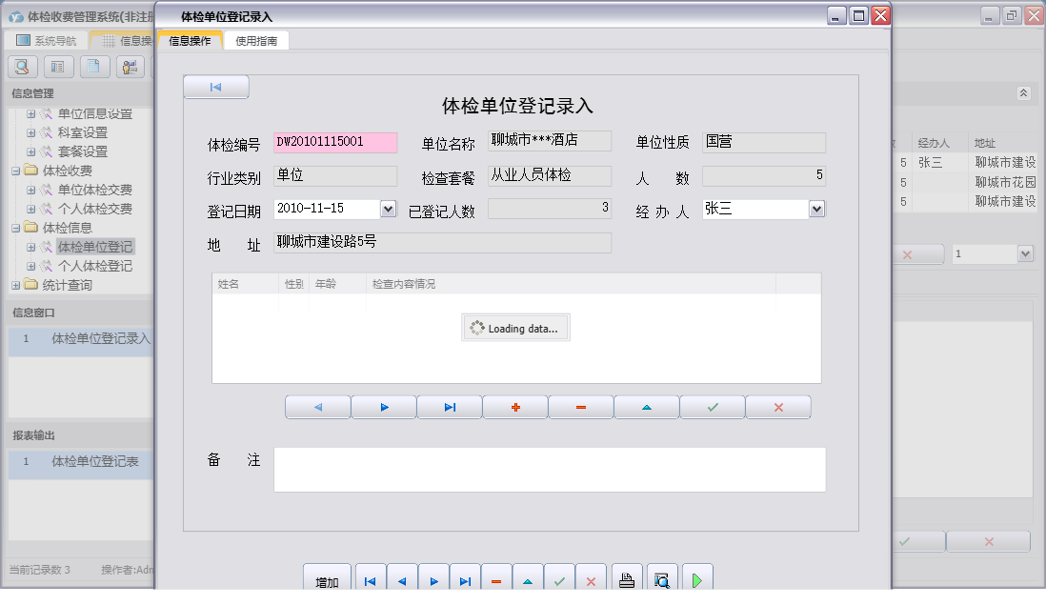Click the operator management icon on the toolbar
Viewport: 1046px width, 605px height.
(x=130, y=67)
